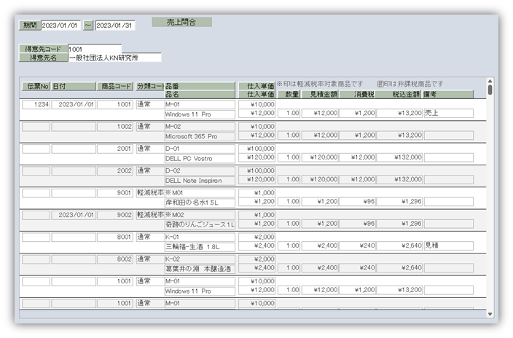The height and width of the screenshot is (338, 513).
Task: Click the 得意先名 field showing 一般社団法人KN研究所
Action: [114, 58]
